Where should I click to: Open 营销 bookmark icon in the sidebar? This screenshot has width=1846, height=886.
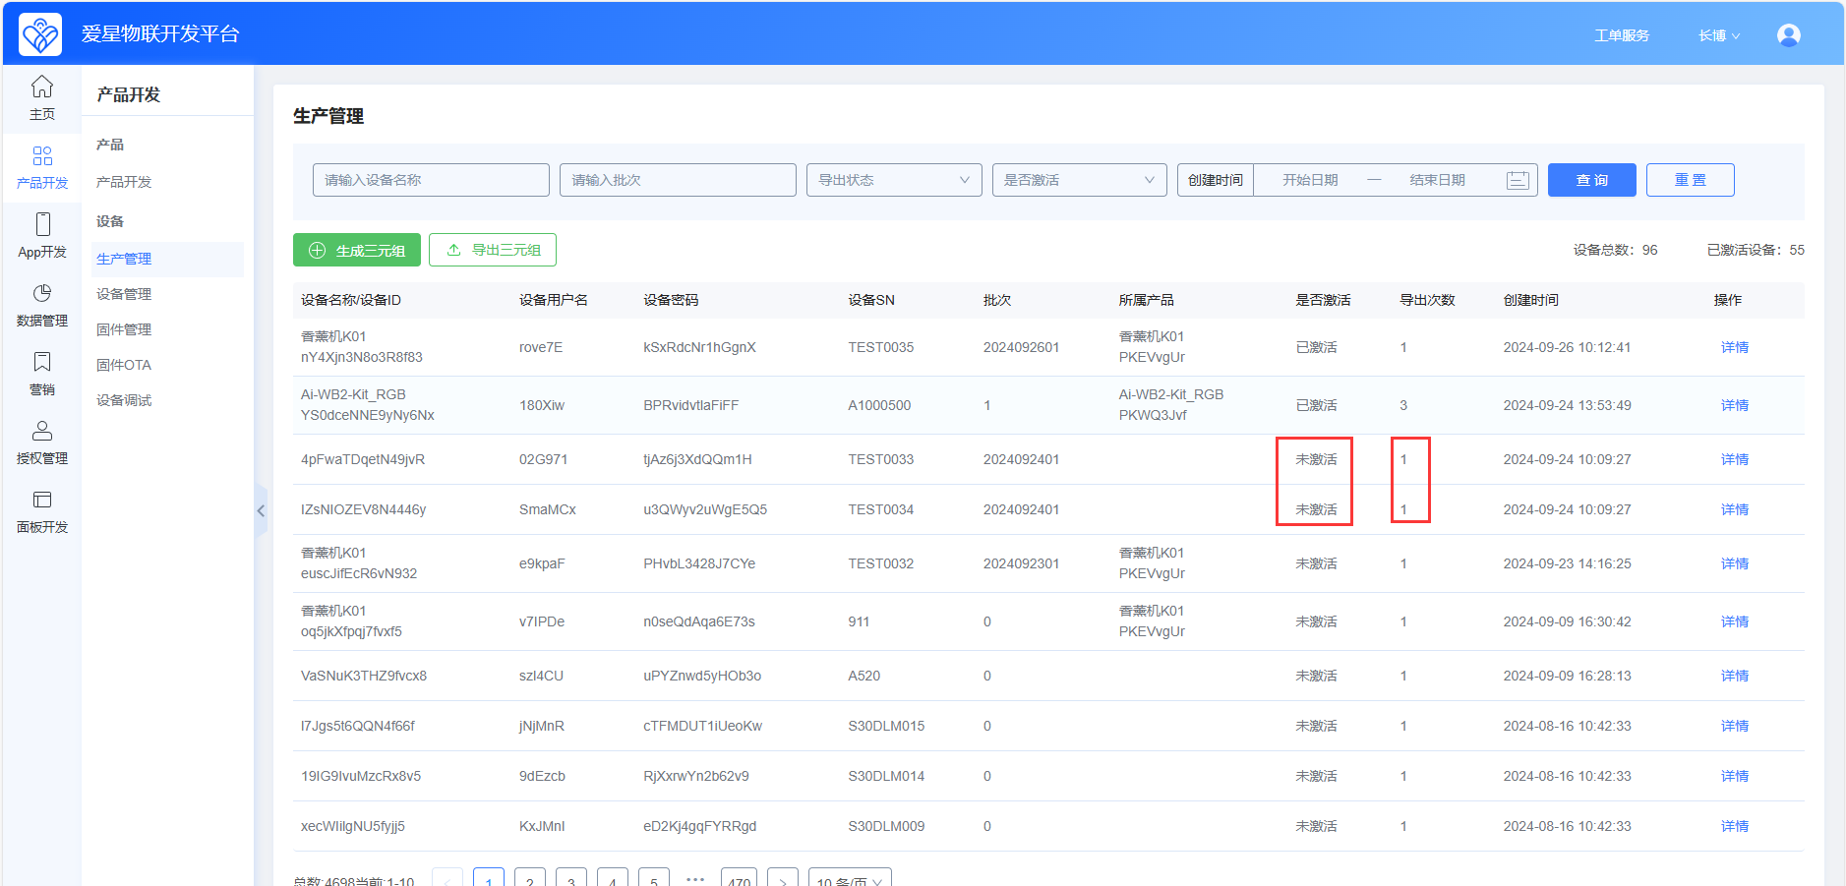tap(42, 362)
